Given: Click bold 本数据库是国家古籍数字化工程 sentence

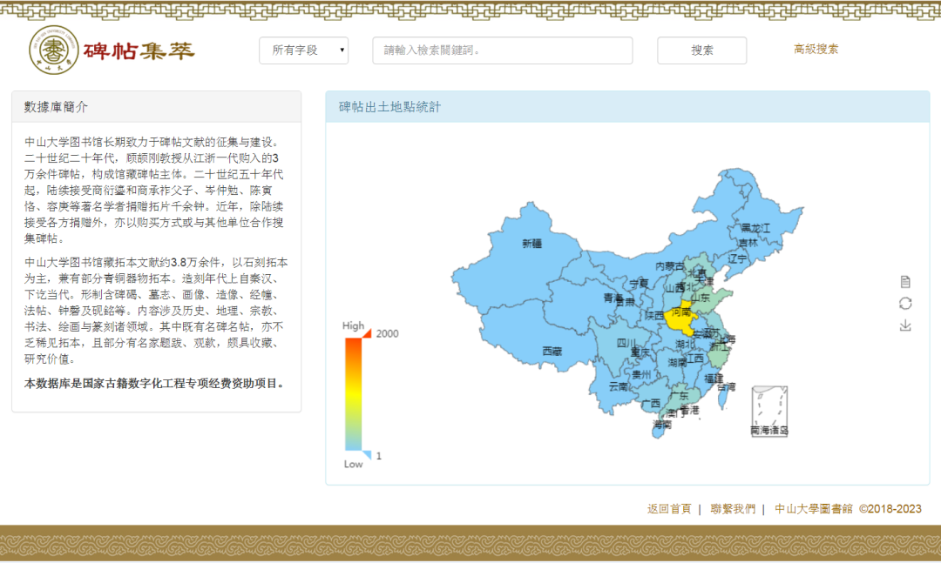Looking at the screenshot, I should click(154, 383).
